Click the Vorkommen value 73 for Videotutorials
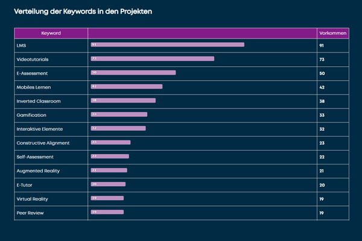Image resolution: width=362 pixels, height=241 pixels. click(x=322, y=59)
